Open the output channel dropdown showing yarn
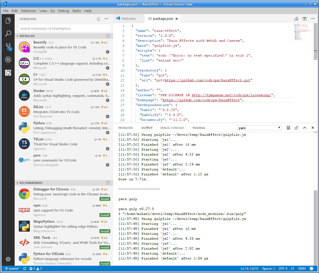319x273 pixels. click(x=259, y=128)
